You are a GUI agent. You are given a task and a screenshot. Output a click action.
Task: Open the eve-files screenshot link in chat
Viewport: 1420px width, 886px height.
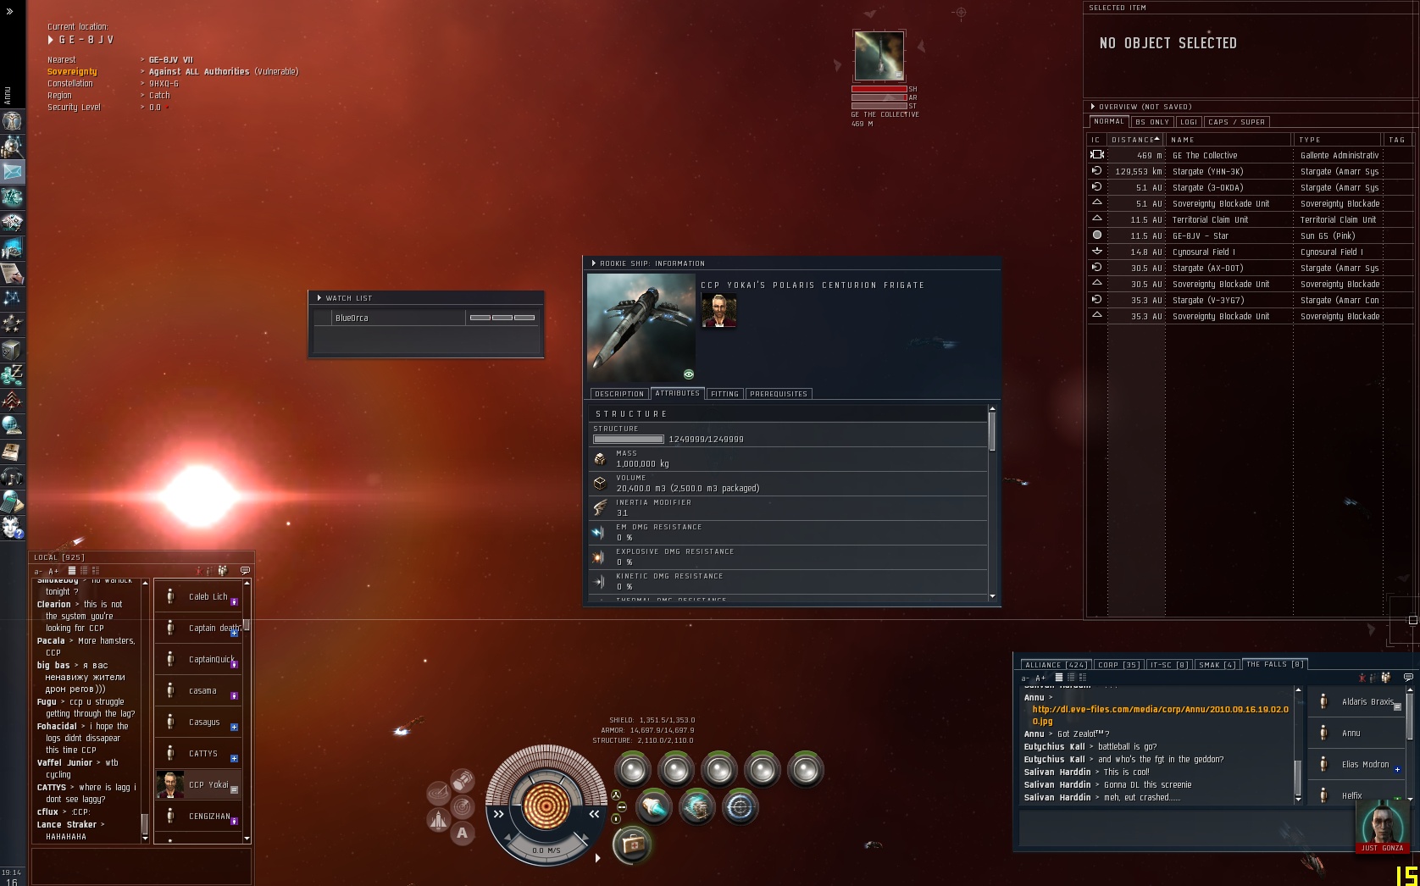(1161, 715)
